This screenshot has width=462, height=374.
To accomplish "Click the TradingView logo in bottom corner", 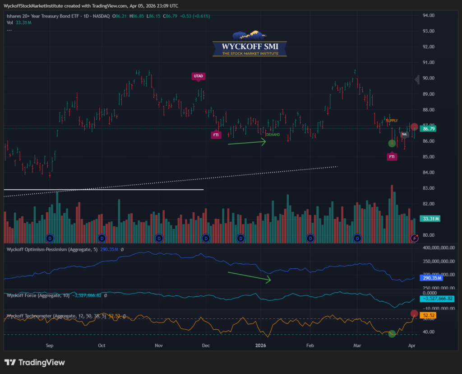I will [x=35, y=362].
